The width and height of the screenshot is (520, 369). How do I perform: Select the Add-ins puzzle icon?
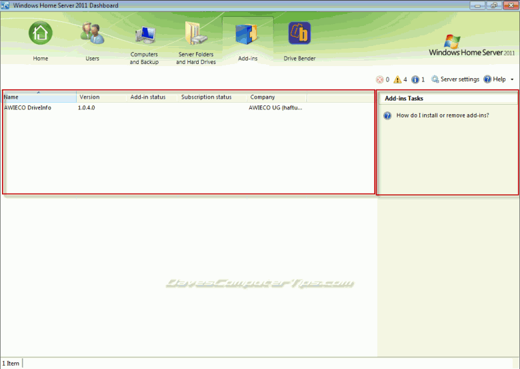click(x=247, y=34)
